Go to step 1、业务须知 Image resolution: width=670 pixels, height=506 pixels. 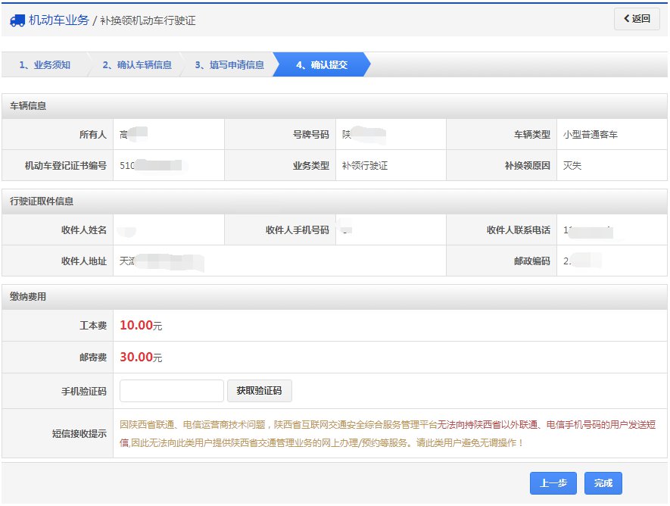[45, 65]
